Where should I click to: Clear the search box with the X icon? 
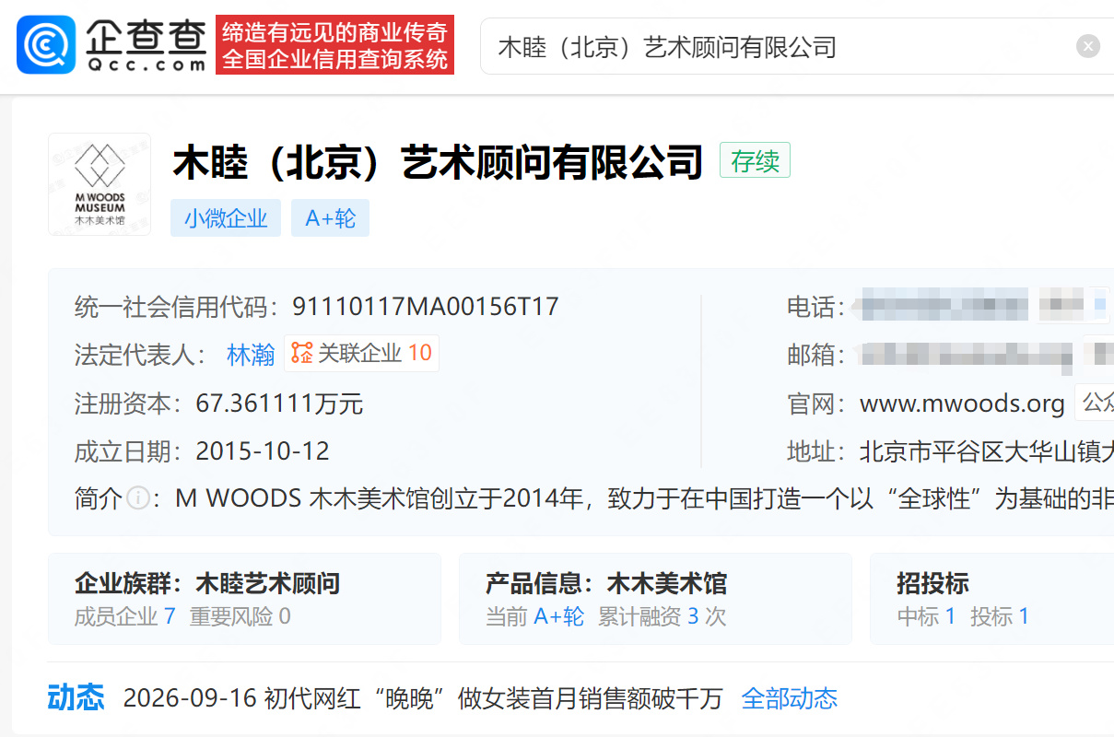(x=1088, y=46)
